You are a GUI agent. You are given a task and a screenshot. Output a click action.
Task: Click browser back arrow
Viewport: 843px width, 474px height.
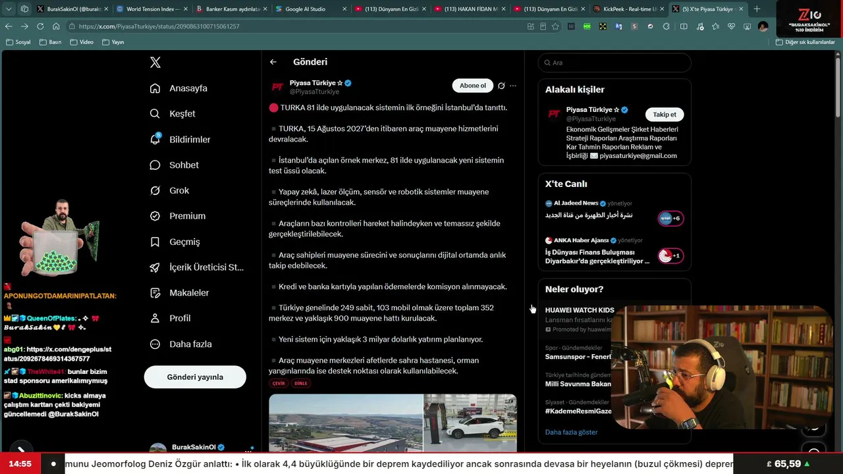point(9,26)
